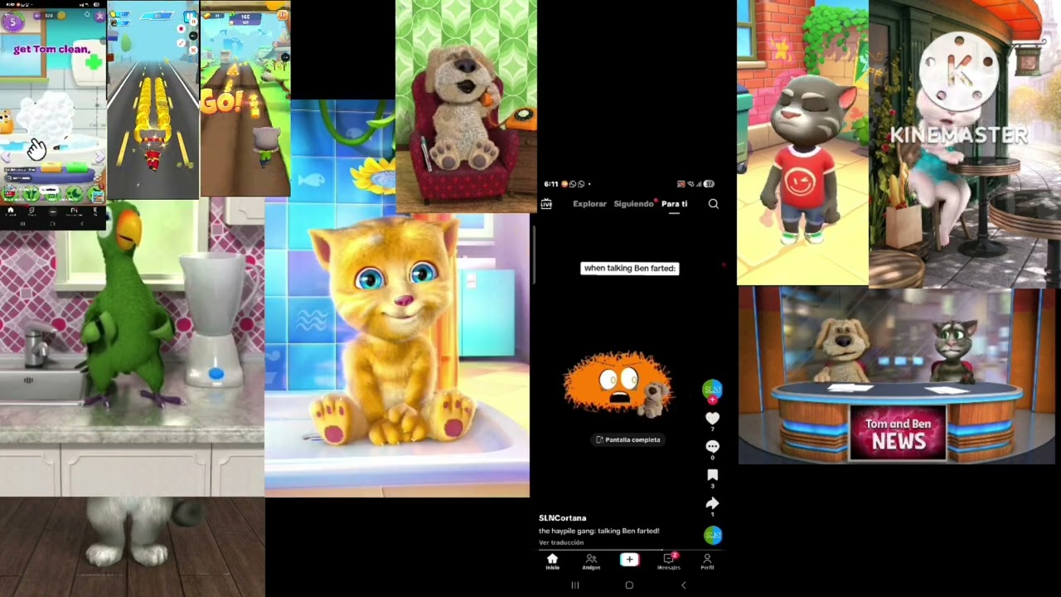Pick the yellow sponge item

51,168
